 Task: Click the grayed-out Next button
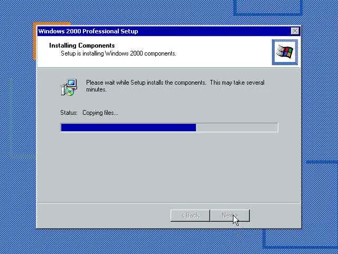pos(230,215)
